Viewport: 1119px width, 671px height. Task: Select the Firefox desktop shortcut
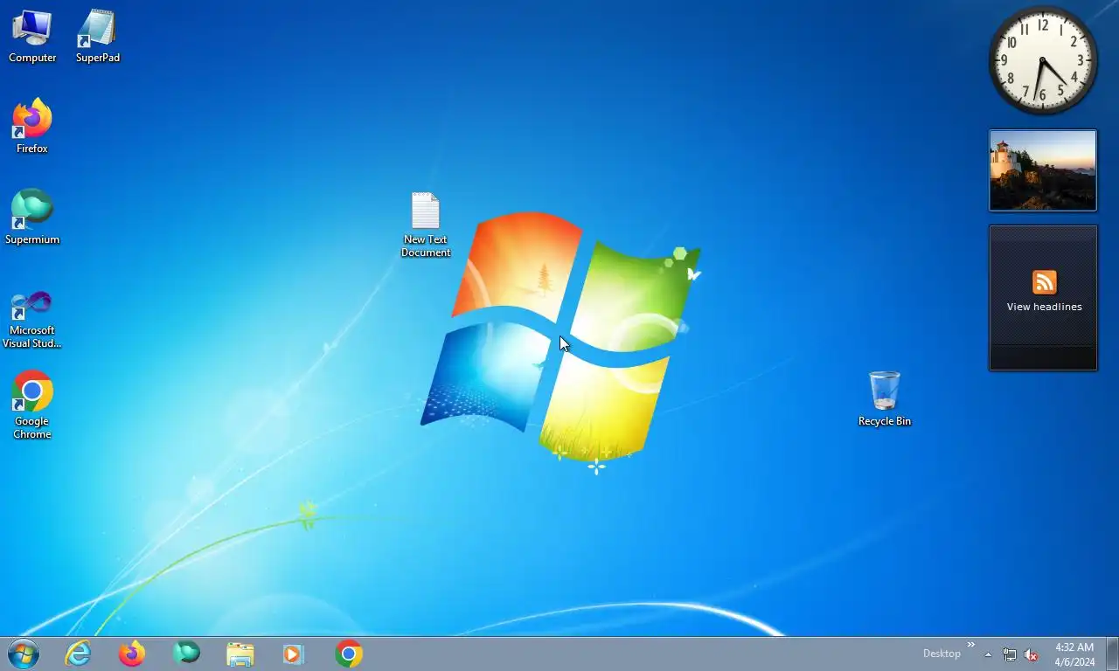[32, 127]
